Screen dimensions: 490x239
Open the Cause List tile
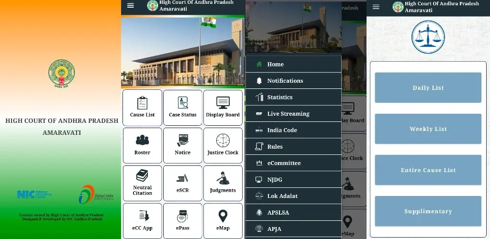142,108
